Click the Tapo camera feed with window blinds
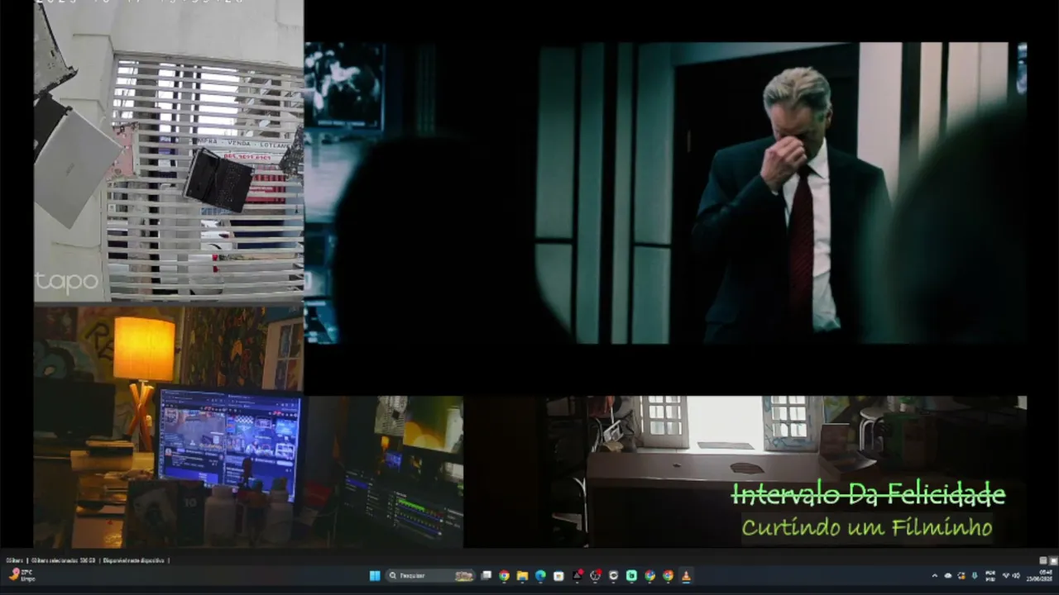Viewport: 1059px width, 595px height. point(169,152)
